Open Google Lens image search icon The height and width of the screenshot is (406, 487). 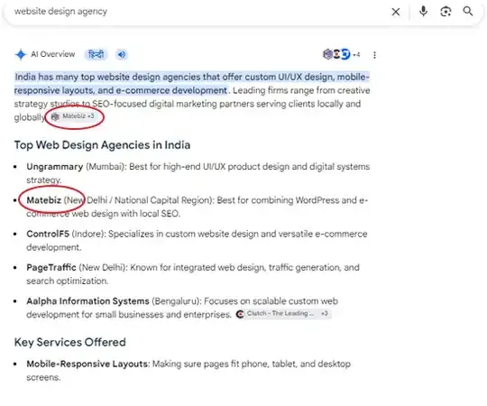pos(446,12)
